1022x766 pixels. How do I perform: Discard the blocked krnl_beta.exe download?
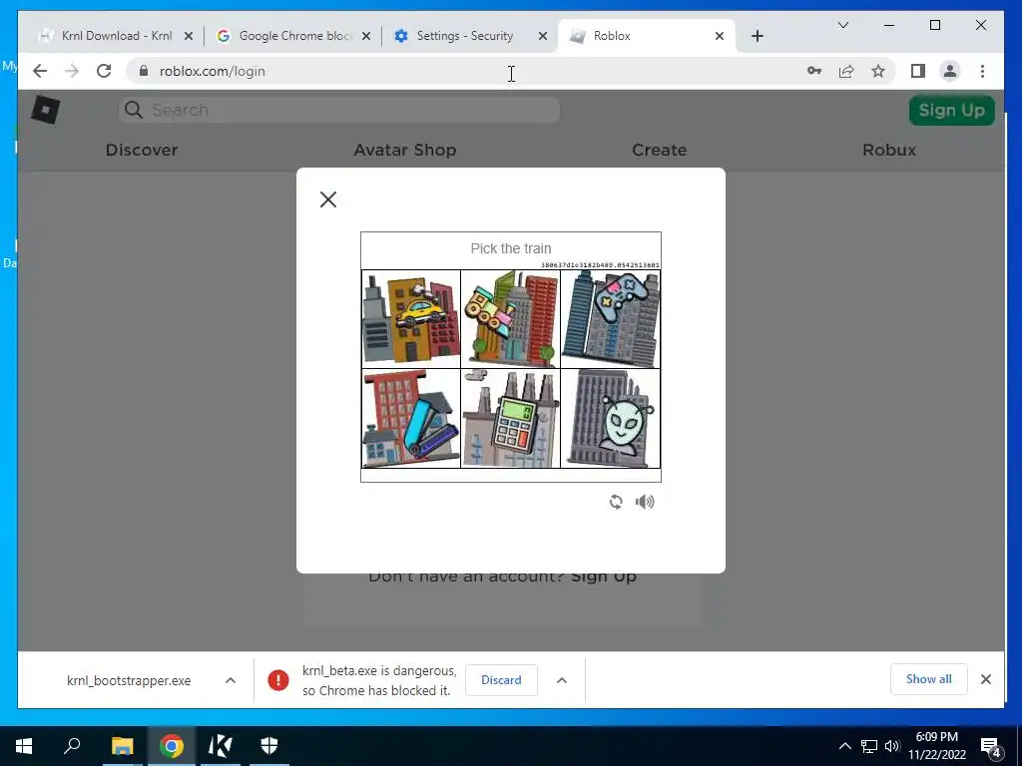pyautogui.click(x=501, y=680)
